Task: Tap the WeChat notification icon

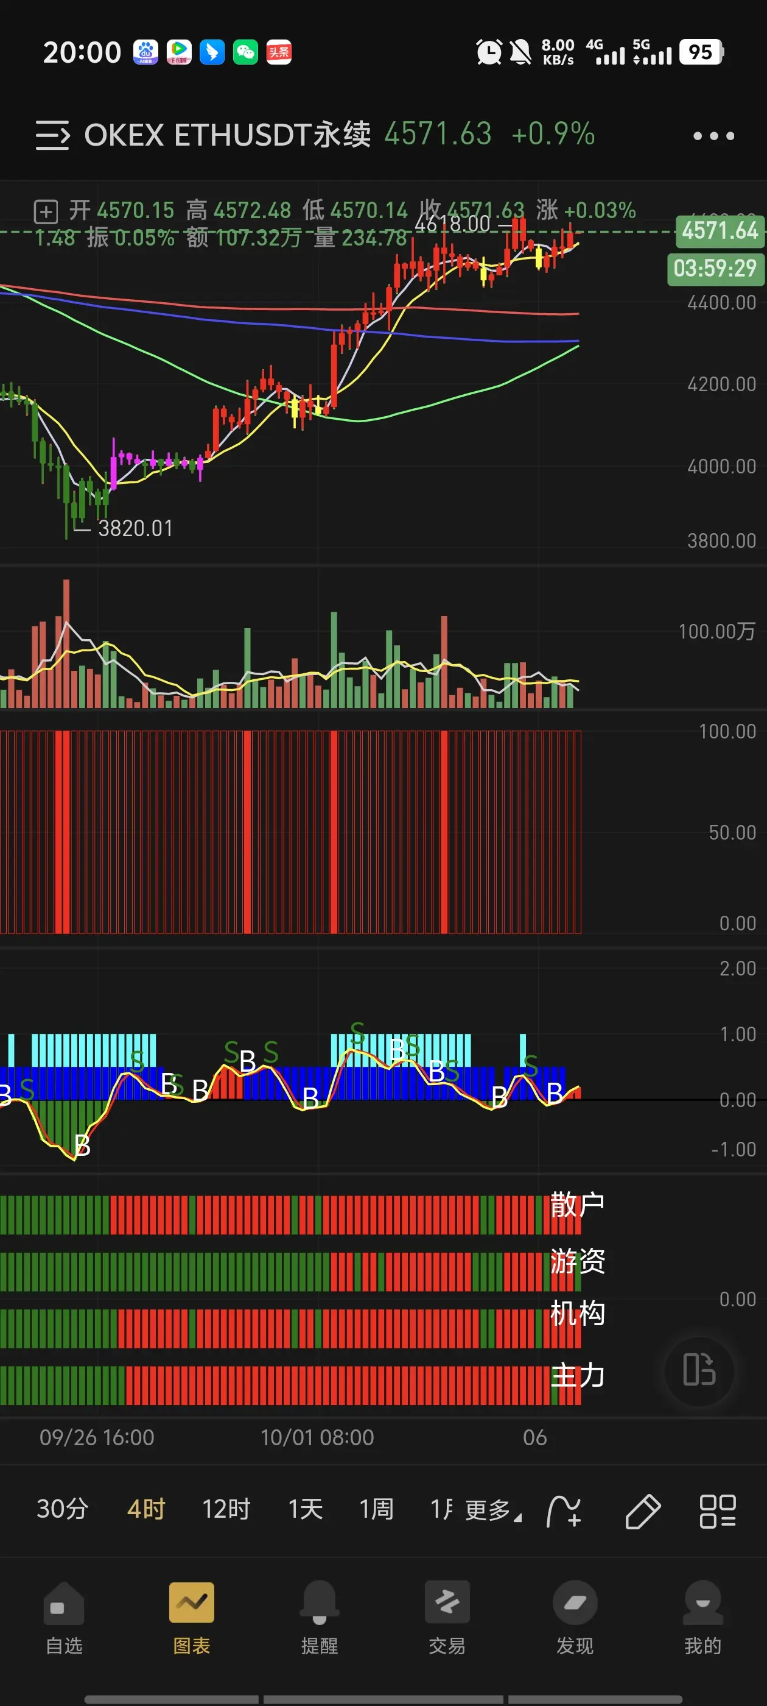Action: (x=245, y=52)
